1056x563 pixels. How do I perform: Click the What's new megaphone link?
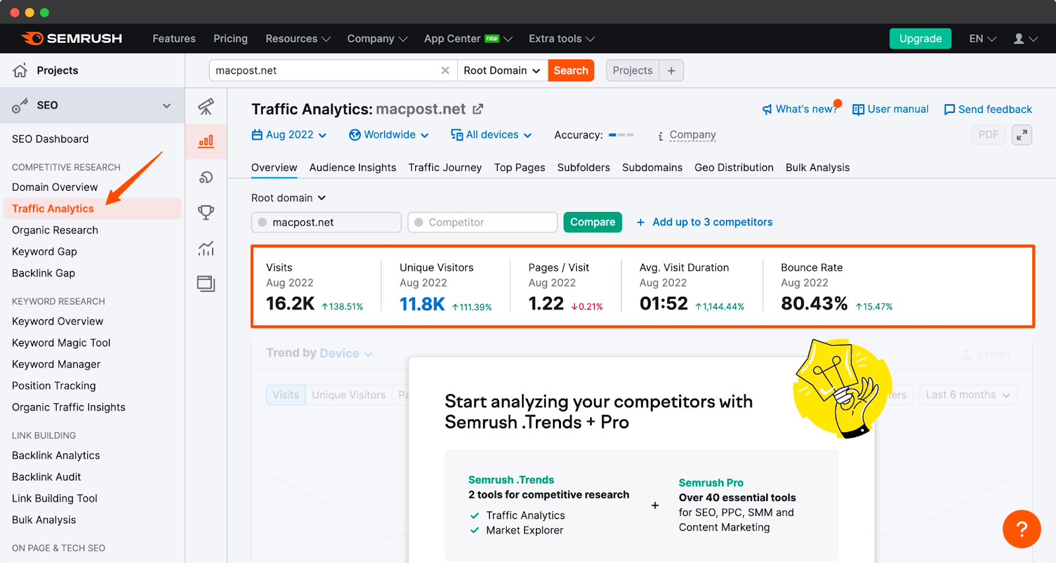tap(800, 109)
